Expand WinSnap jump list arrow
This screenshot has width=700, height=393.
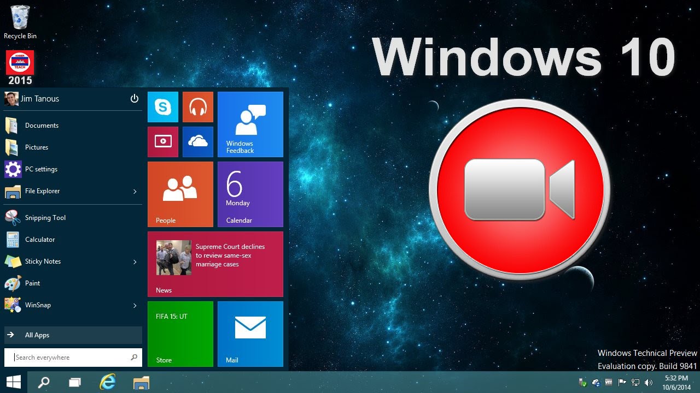(135, 306)
